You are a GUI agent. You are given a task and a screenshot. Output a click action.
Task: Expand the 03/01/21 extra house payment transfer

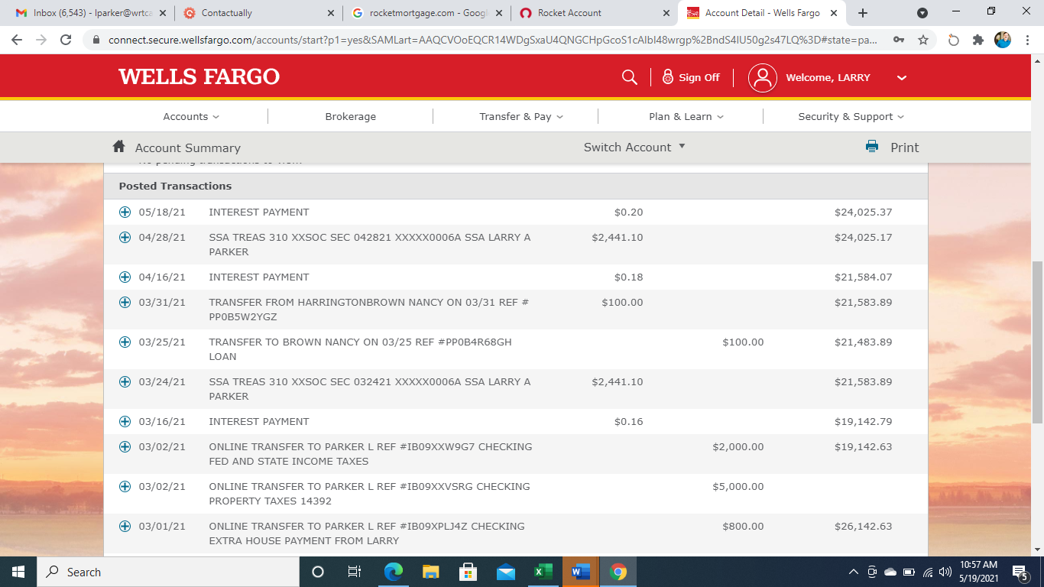pos(125,526)
